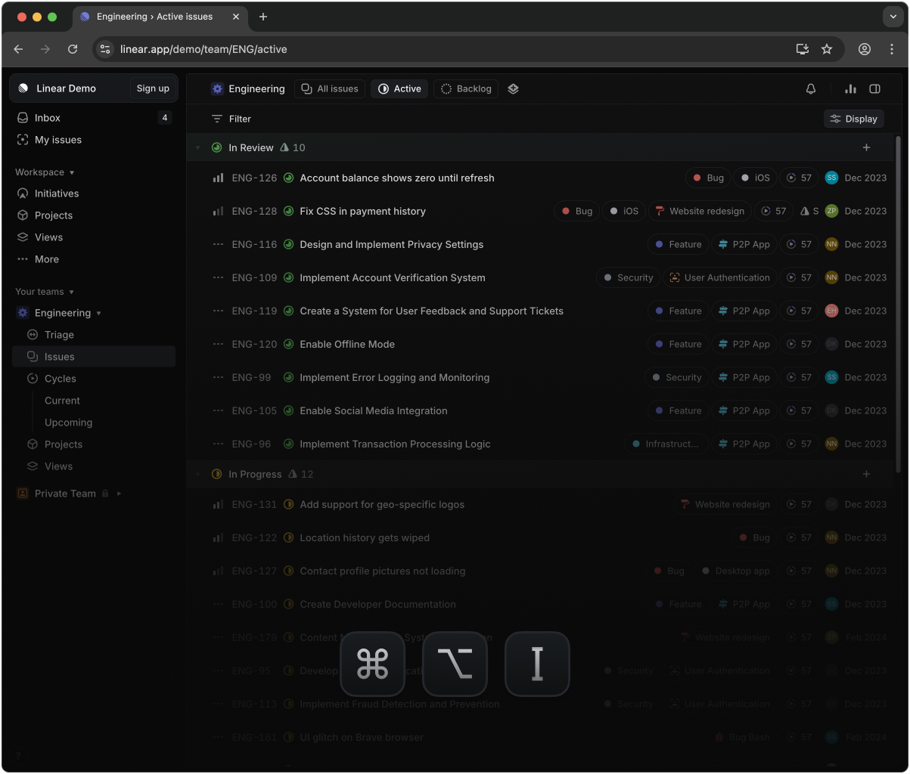Toggle the right side panel icon
The image size is (910, 774).
click(x=874, y=88)
